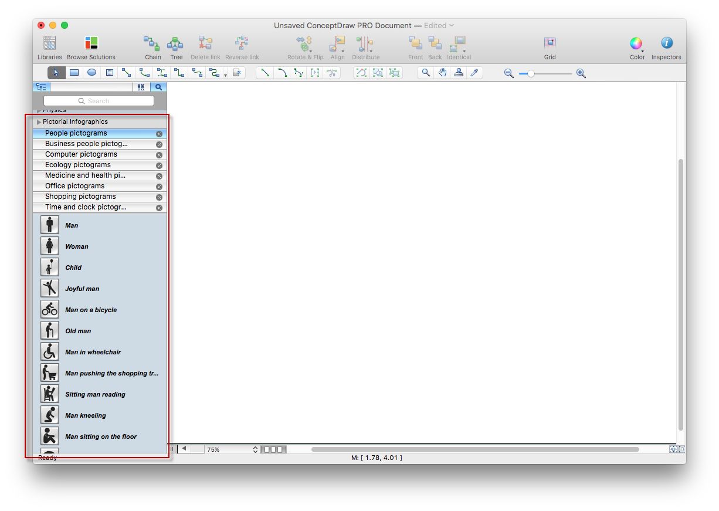Viewport: 719px width, 511px height.
Task: Click the zoom in magnifier button
Action: [x=581, y=73]
